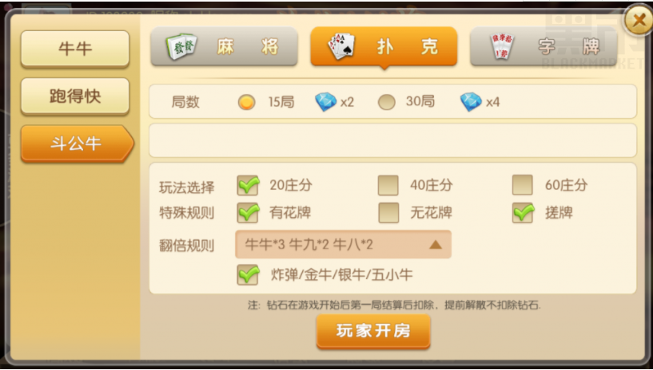Uncheck the 20庄分 checkbox
653x370 pixels.
point(249,185)
